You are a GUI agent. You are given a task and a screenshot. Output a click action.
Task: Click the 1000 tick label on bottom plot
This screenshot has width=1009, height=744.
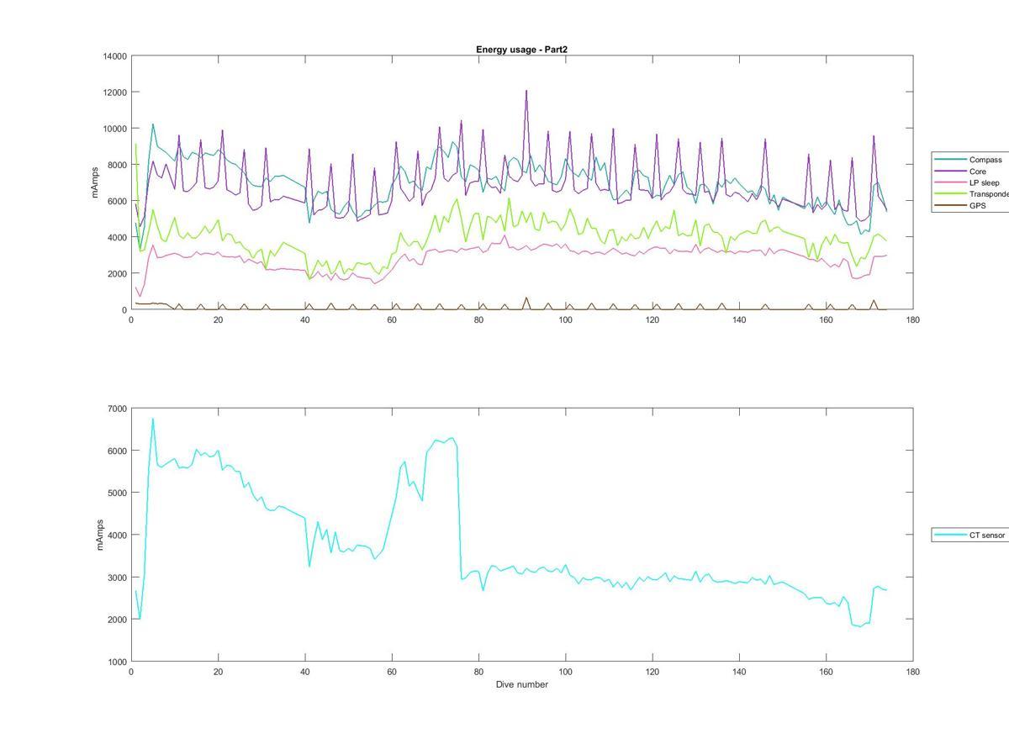(116, 662)
